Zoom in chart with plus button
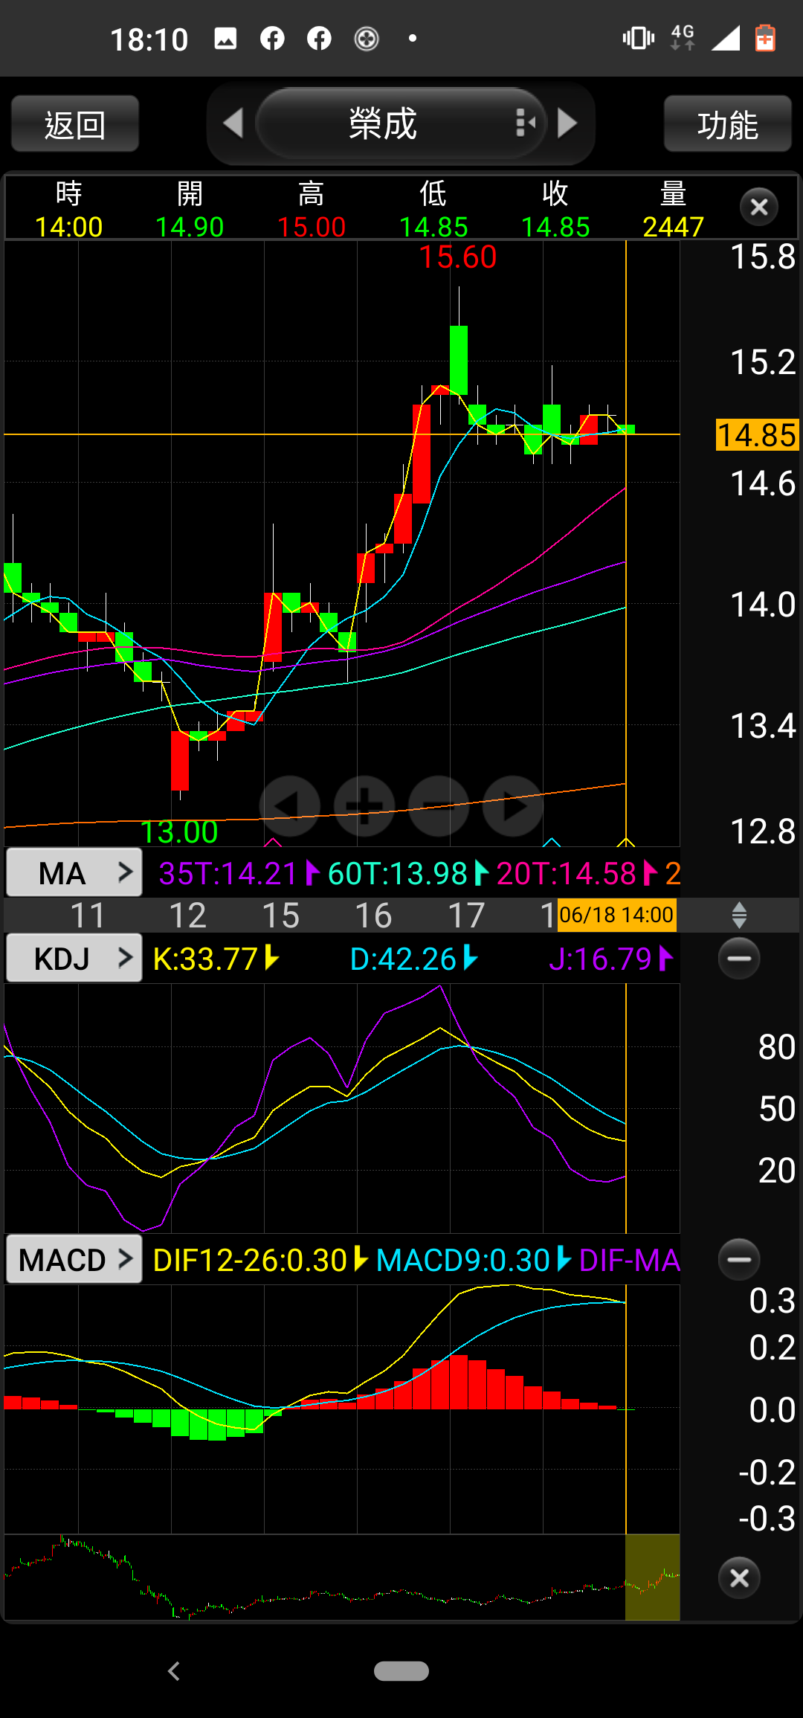803x1718 pixels. [364, 806]
